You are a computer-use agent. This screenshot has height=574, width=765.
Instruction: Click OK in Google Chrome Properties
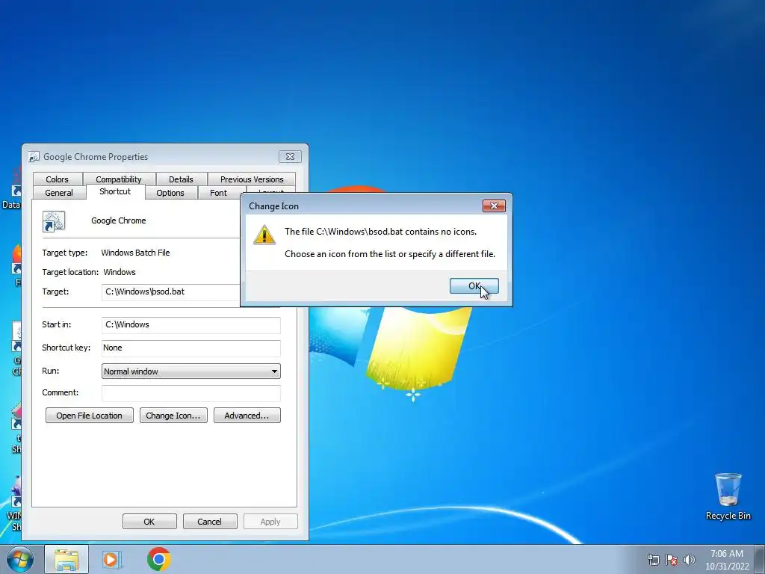(149, 521)
